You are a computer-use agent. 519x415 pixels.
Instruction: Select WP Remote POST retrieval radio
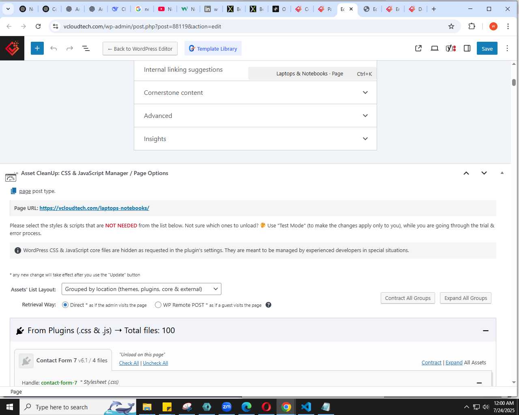(158, 305)
